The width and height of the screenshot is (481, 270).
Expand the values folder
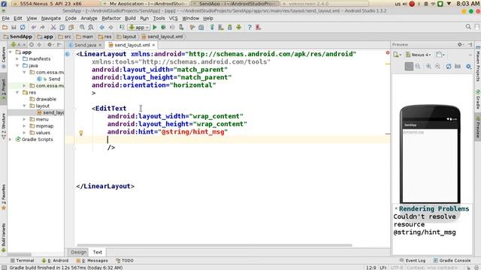coord(24,133)
